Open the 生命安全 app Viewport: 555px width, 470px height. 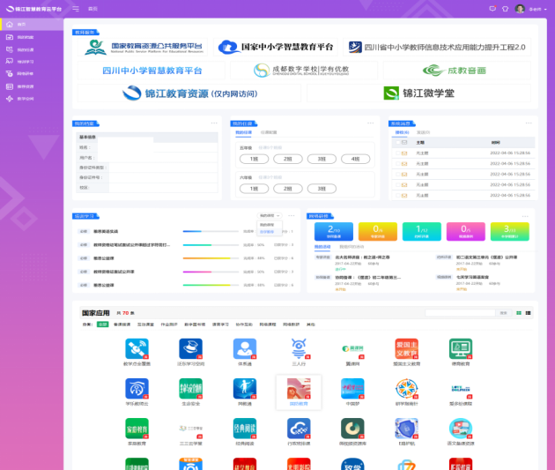pyautogui.click(x=191, y=392)
